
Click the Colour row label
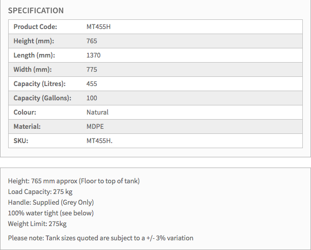pyautogui.click(x=25, y=112)
